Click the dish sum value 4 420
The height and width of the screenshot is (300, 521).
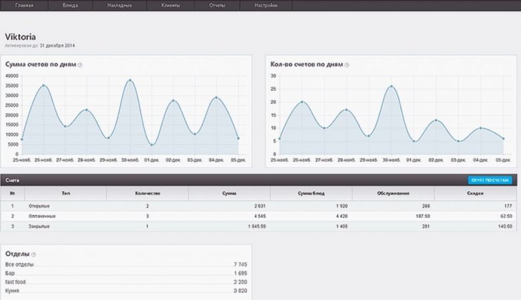pos(341,216)
